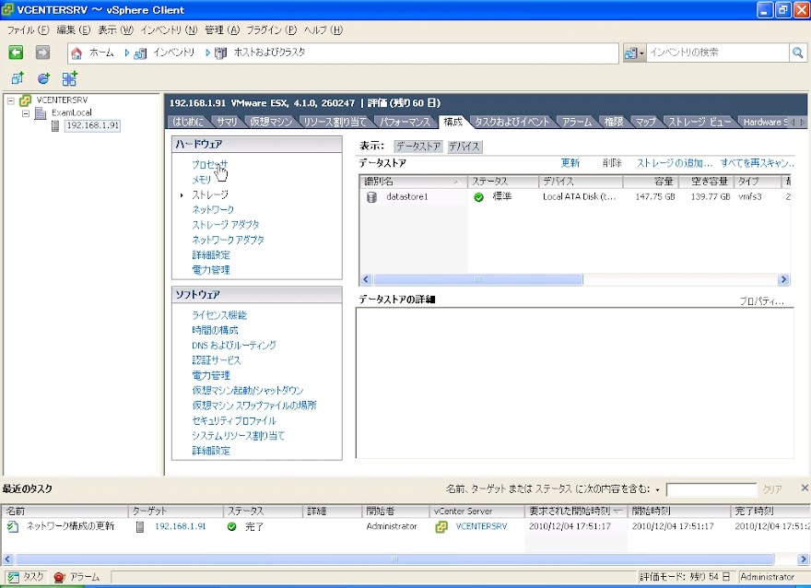Toggle the Devices view button
Viewport: 811px width, 588px height.
(464, 147)
